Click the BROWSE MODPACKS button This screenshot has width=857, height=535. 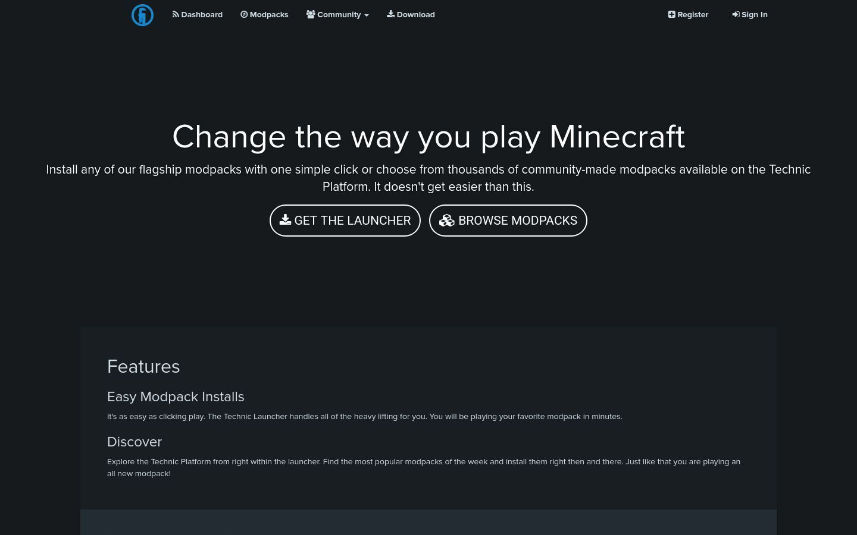pos(508,221)
